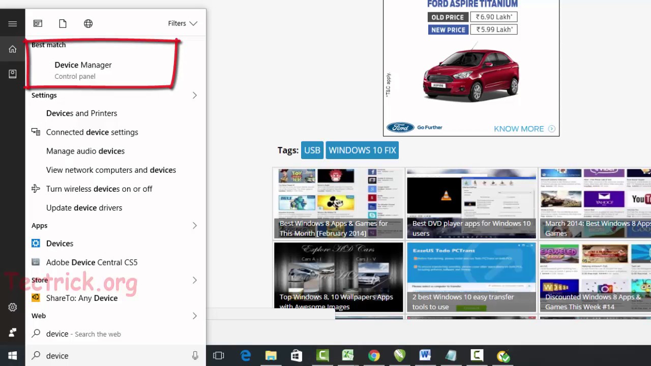The width and height of the screenshot is (651, 366).
Task: Launch Microsoft Edge from taskbar
Action: 246,356
